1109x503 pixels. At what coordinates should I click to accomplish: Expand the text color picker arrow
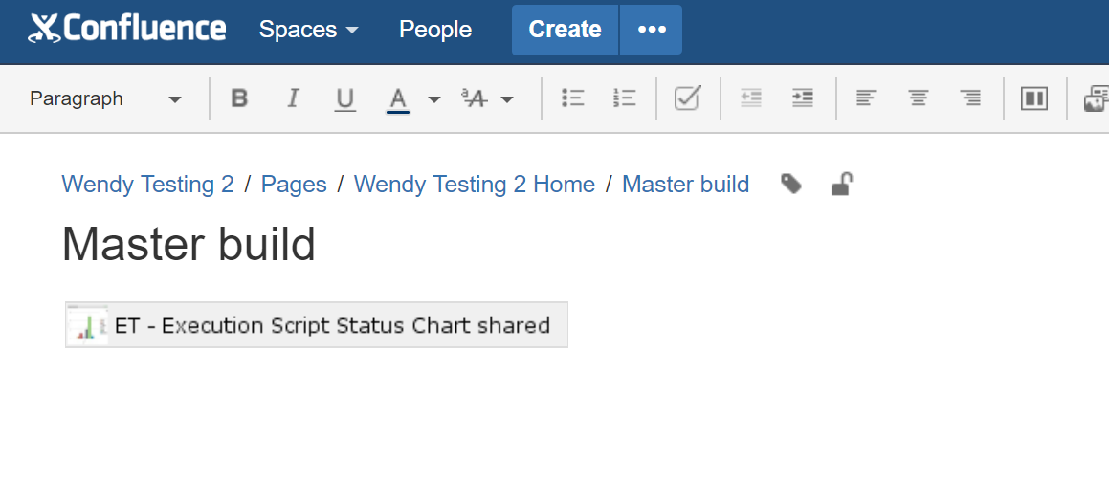[434, 99]
